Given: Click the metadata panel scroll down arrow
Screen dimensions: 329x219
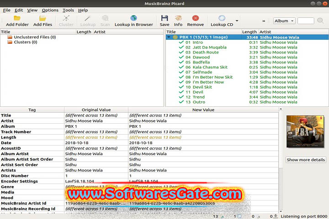Looking at the screenshot, I should coord(281,211).
